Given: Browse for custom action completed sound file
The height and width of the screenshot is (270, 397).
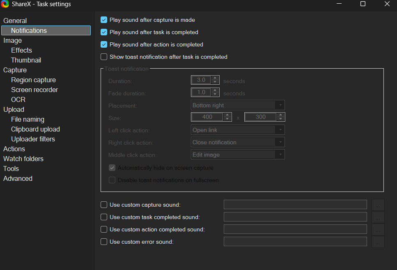Looking at the screenshot, I should tap(378, 229).
